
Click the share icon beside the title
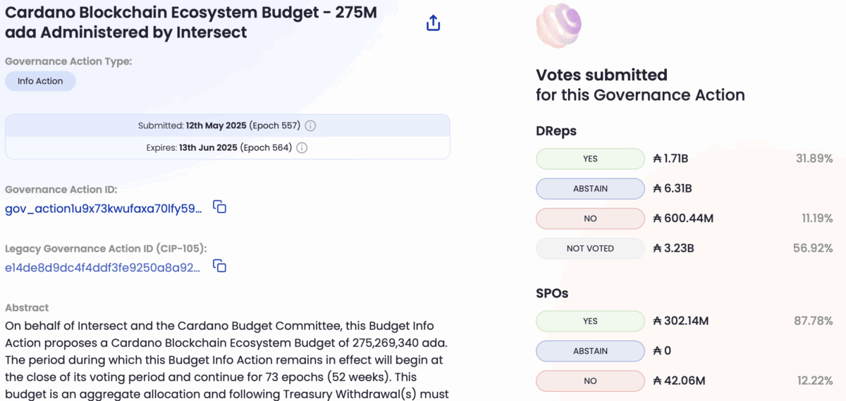click(433, 23)
